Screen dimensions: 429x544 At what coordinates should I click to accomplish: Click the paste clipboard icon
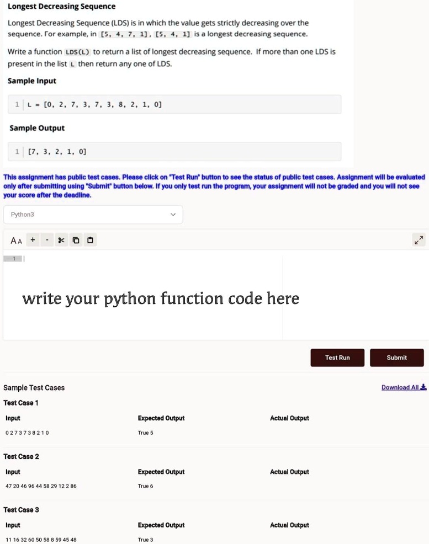tap(90, 240)
